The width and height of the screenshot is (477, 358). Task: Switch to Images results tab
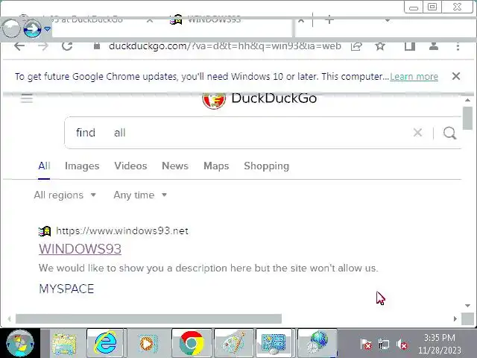[x=82, y=166]
